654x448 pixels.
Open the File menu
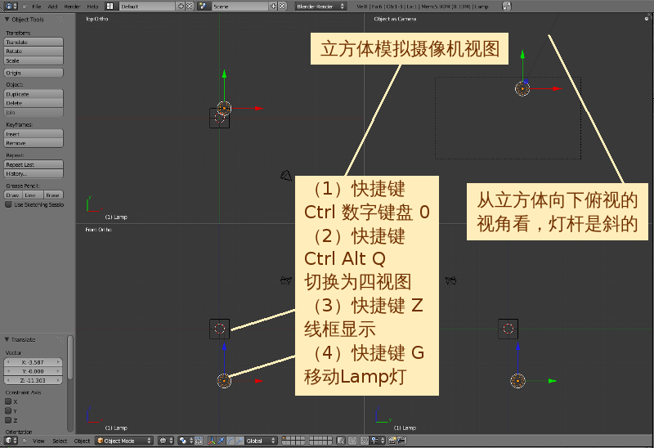37,7
